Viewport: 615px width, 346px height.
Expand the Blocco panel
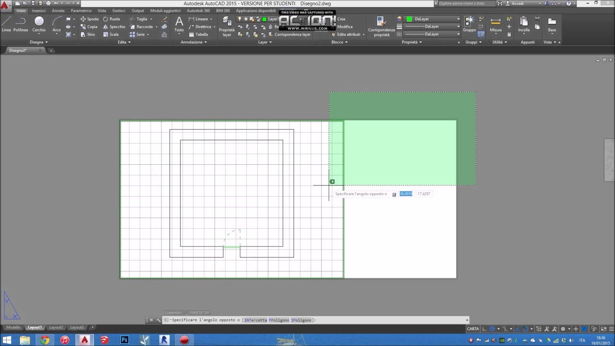(x=339, y=42)
